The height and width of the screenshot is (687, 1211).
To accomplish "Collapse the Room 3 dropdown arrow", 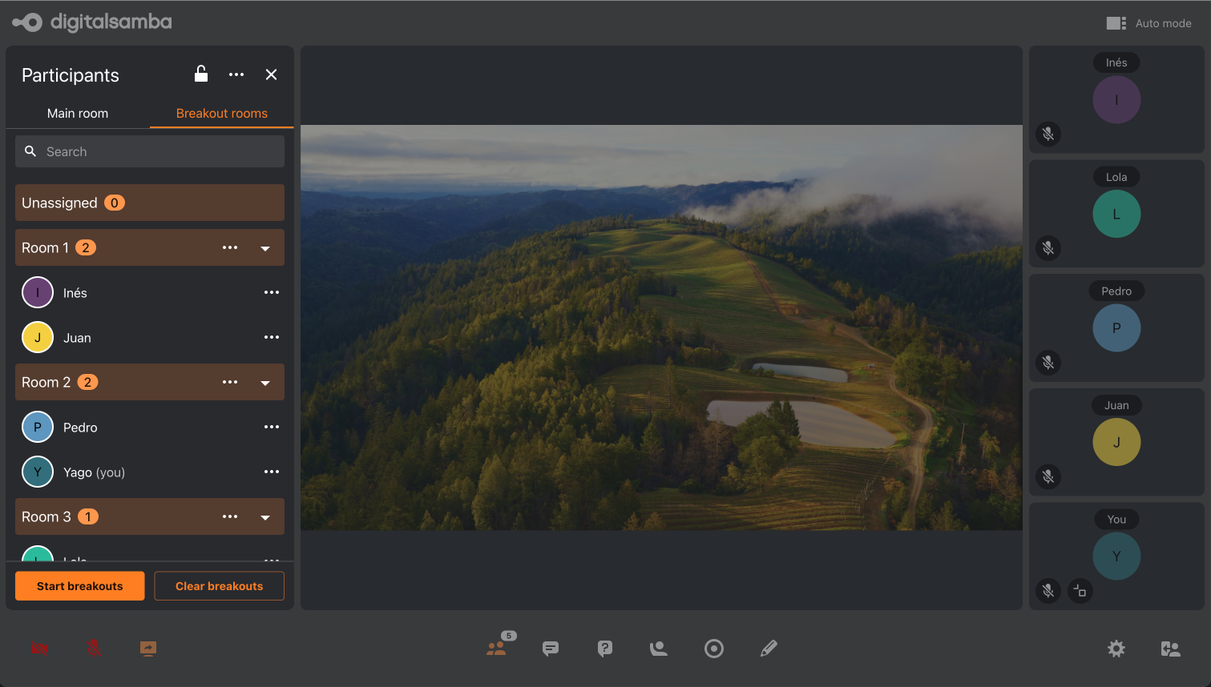I will 265,517.
